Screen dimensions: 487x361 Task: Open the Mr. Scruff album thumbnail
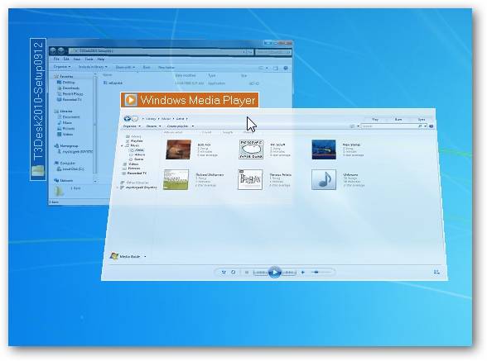tap(251, 150)
